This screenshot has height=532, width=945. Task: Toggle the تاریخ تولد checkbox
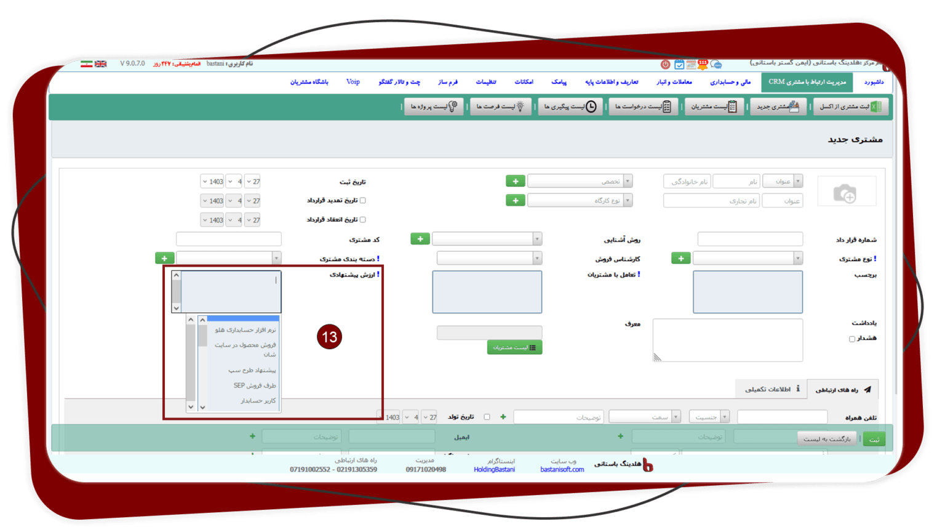click(487, 417)
